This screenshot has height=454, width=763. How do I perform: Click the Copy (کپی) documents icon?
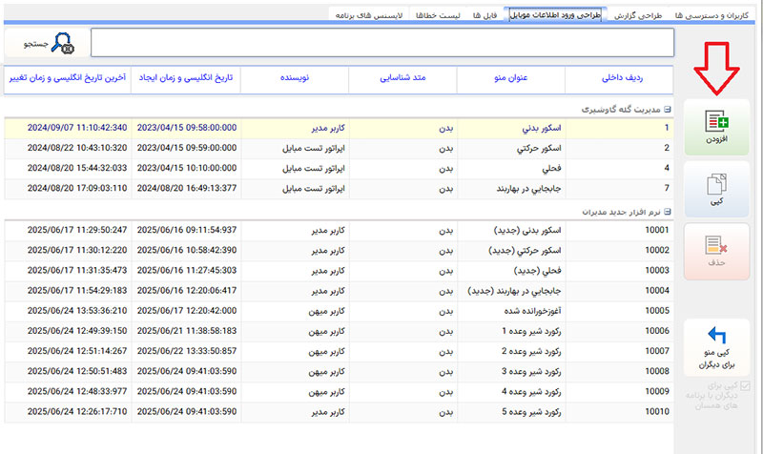(715, 188)
